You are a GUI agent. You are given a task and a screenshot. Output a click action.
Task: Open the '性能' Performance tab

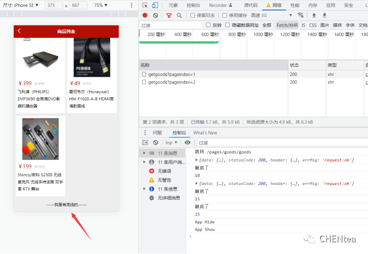(x=295, y=5)
